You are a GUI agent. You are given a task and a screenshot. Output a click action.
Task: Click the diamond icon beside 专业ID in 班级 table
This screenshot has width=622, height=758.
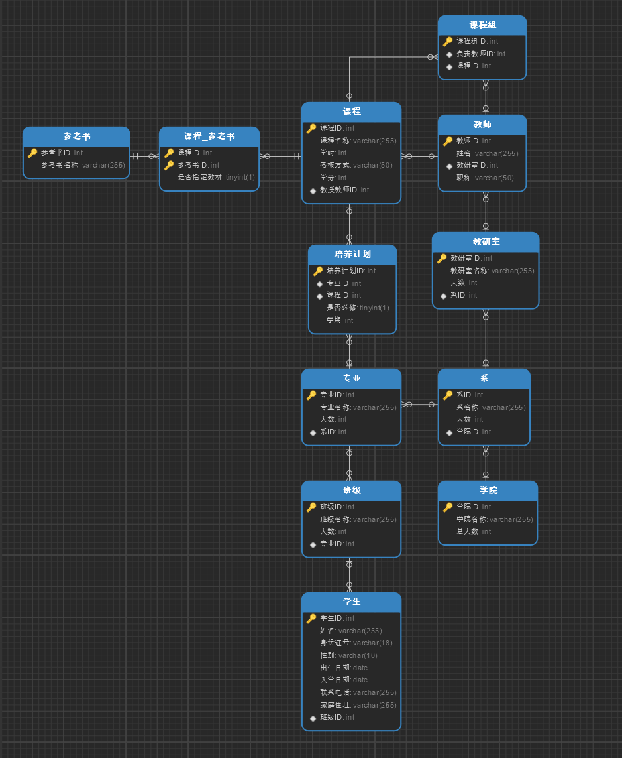(x=313, y=545)
